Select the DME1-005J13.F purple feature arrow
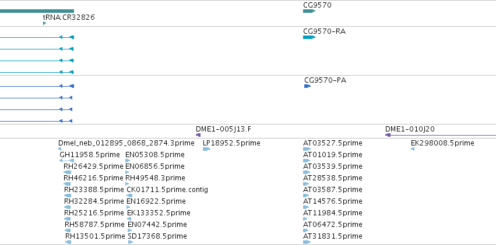Viewport: 496px width, 245px height. click(x=198, y=135)
